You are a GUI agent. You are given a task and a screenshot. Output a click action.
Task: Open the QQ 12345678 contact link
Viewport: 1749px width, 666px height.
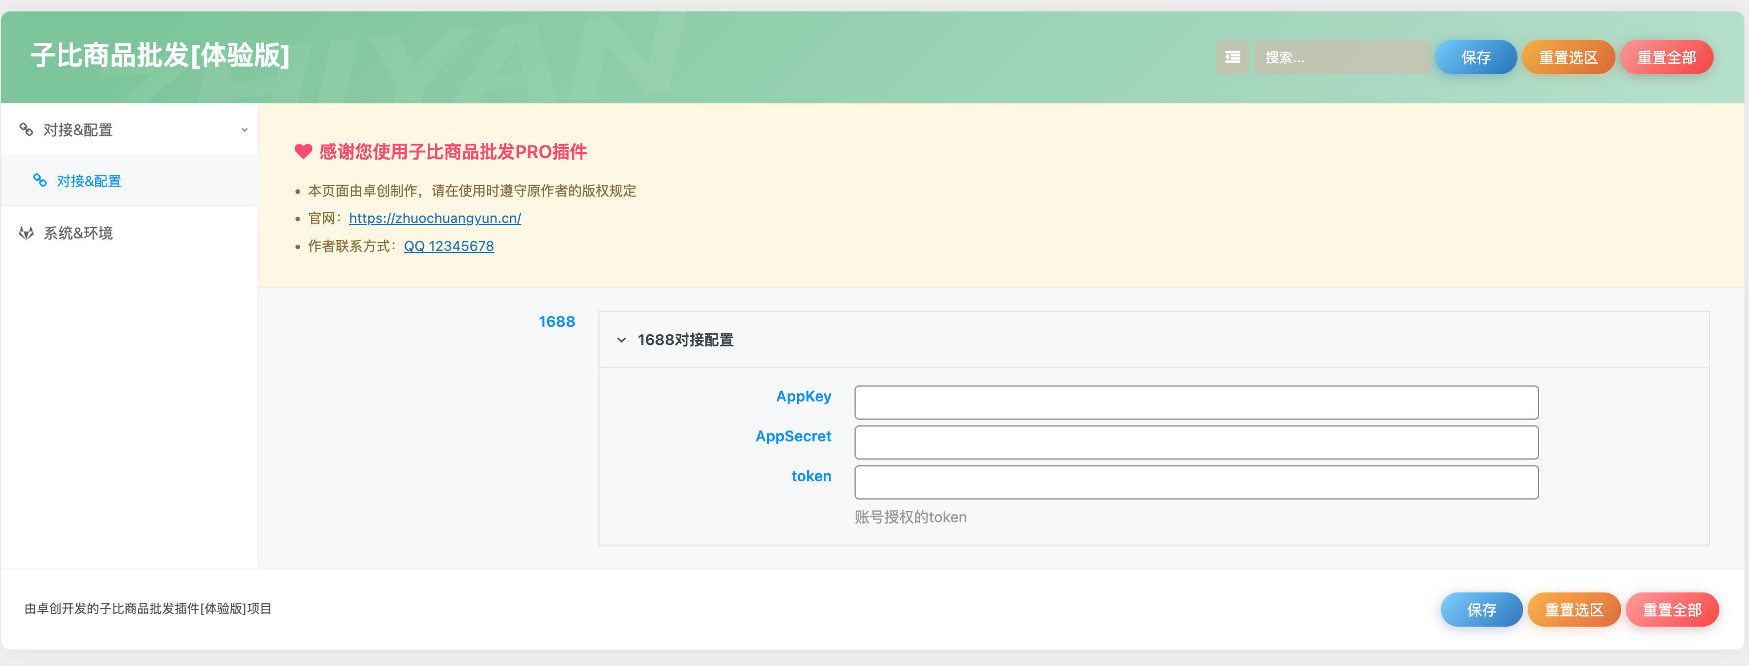[449, 246]
